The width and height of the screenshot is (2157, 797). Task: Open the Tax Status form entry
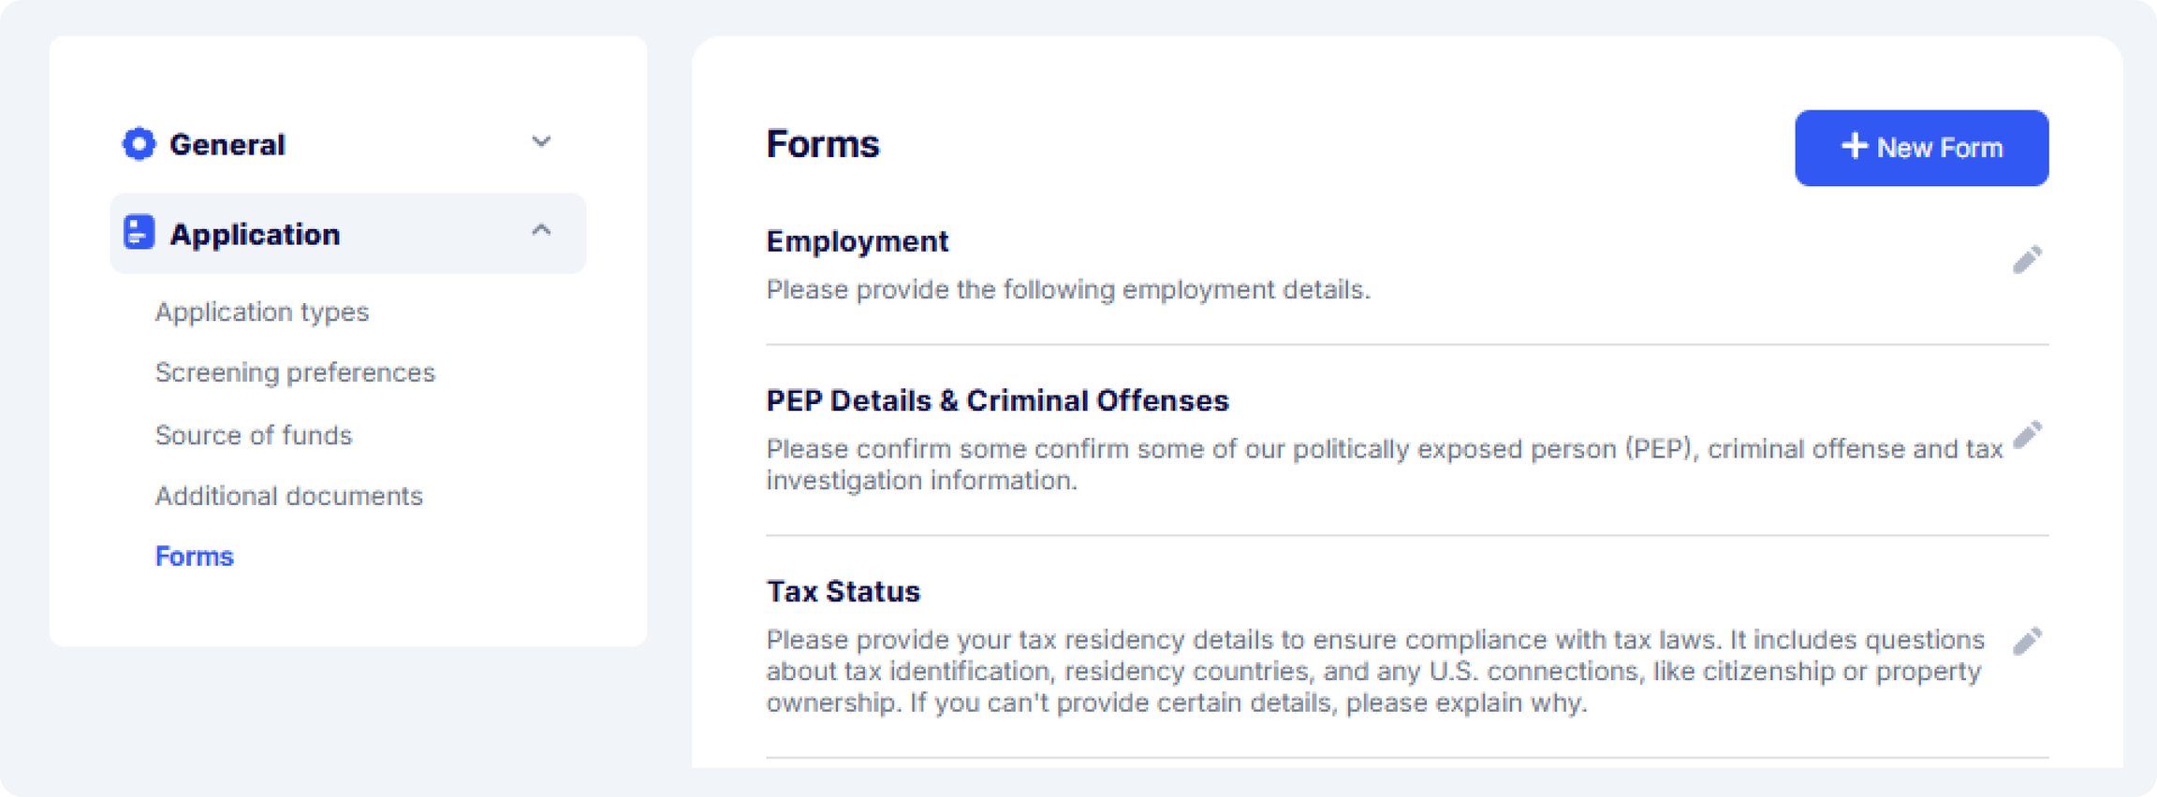tap(844, 591)
